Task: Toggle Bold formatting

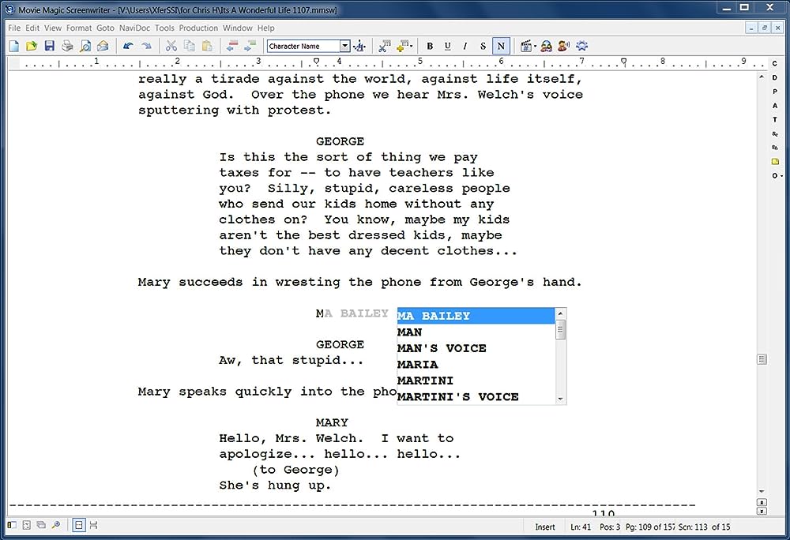Action: (430, 47)
